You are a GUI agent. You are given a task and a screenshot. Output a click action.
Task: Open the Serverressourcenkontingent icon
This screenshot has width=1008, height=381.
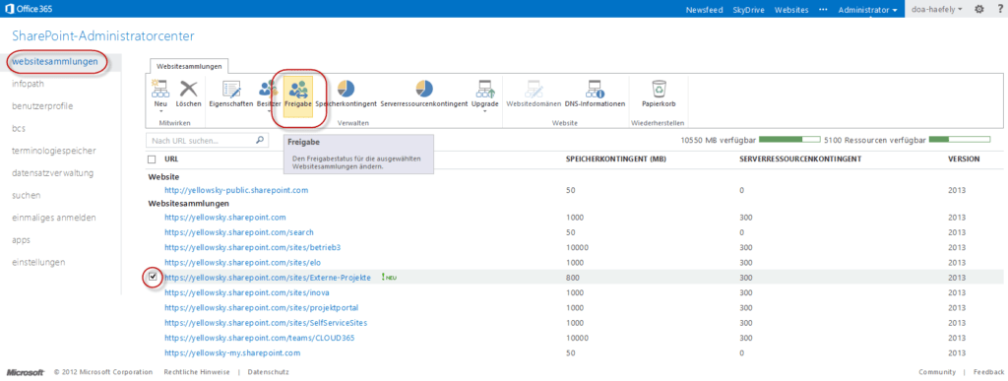[423, 89]
